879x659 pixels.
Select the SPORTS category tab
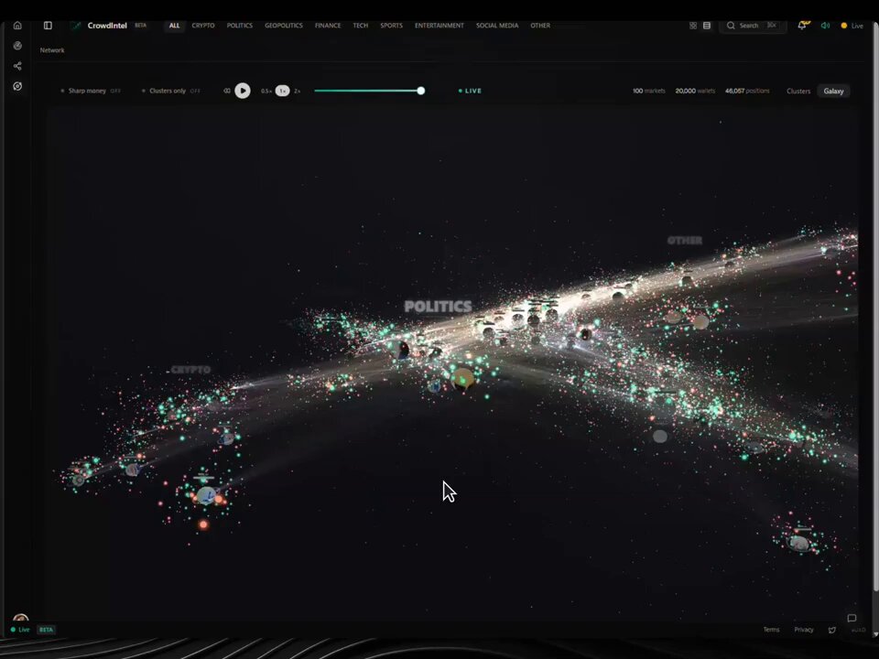coord(391,26)
